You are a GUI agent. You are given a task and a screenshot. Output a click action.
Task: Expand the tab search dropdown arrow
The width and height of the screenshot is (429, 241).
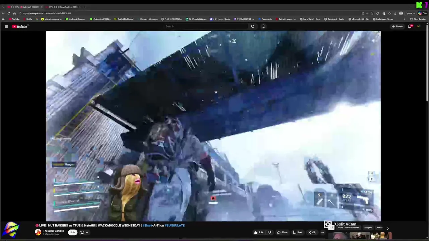pos(3,7)
